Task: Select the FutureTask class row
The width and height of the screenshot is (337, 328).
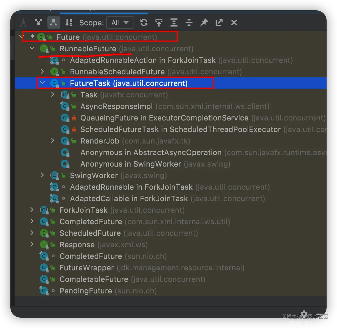Action: pos(171,83)
